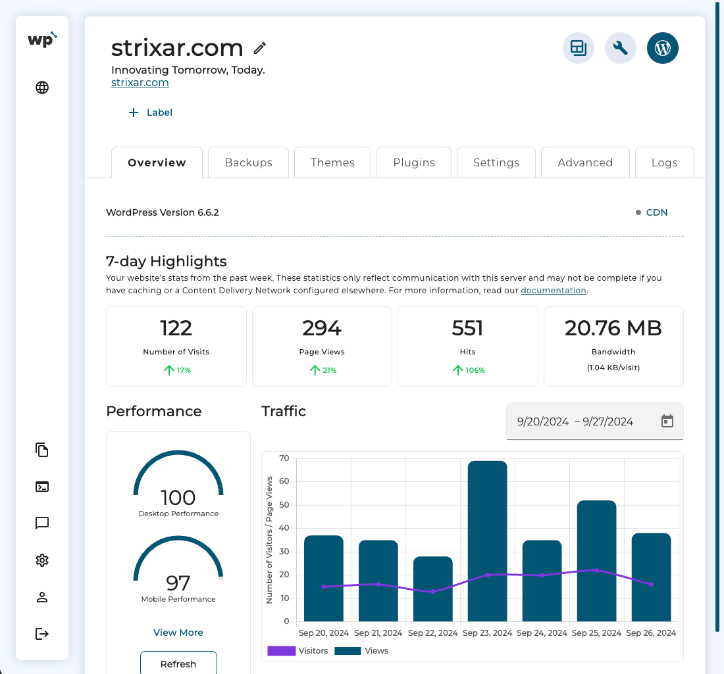Click the logout icon in the sidebar
This screenshot has width=724, height=674.
pos(42,634)
